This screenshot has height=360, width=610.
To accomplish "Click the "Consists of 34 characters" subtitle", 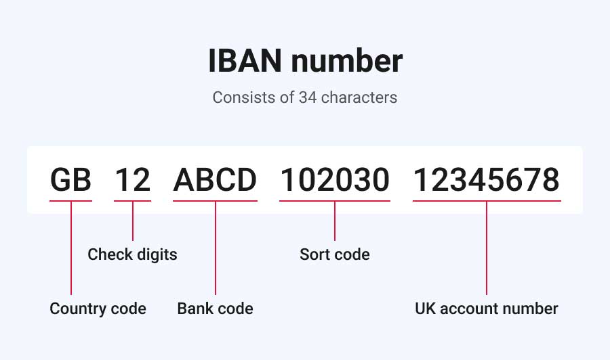I will click(x=305, y=97).
